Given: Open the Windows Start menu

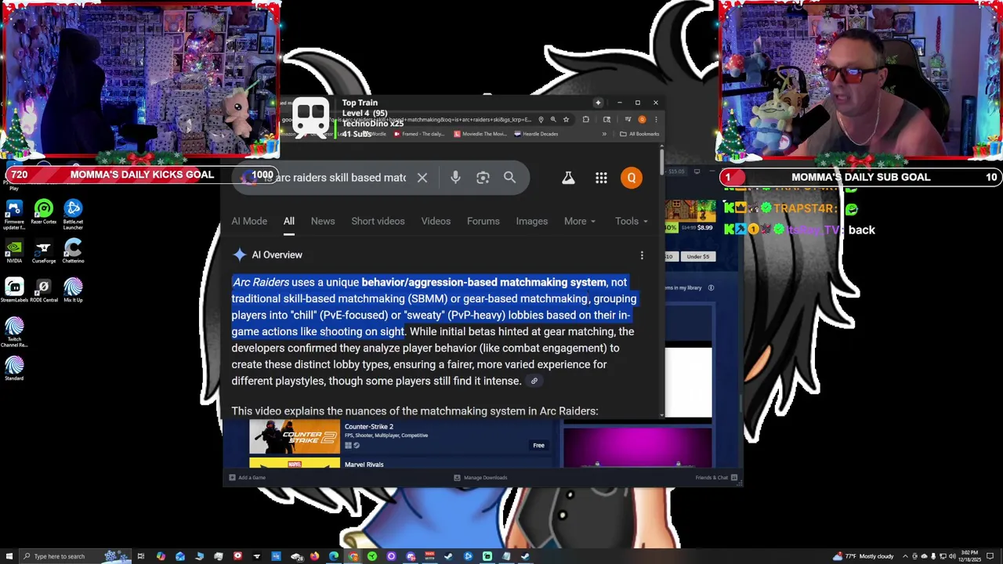Looking at the screenshot, I should (9, 556).
